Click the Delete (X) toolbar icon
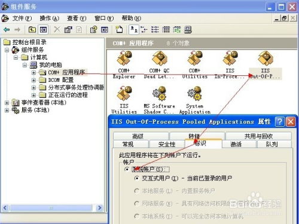This screenshot has height=224, width=299. [x=57, y=30]
